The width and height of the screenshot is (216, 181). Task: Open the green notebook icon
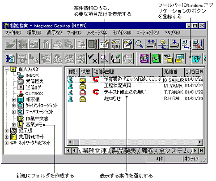(x=156, y=58)
